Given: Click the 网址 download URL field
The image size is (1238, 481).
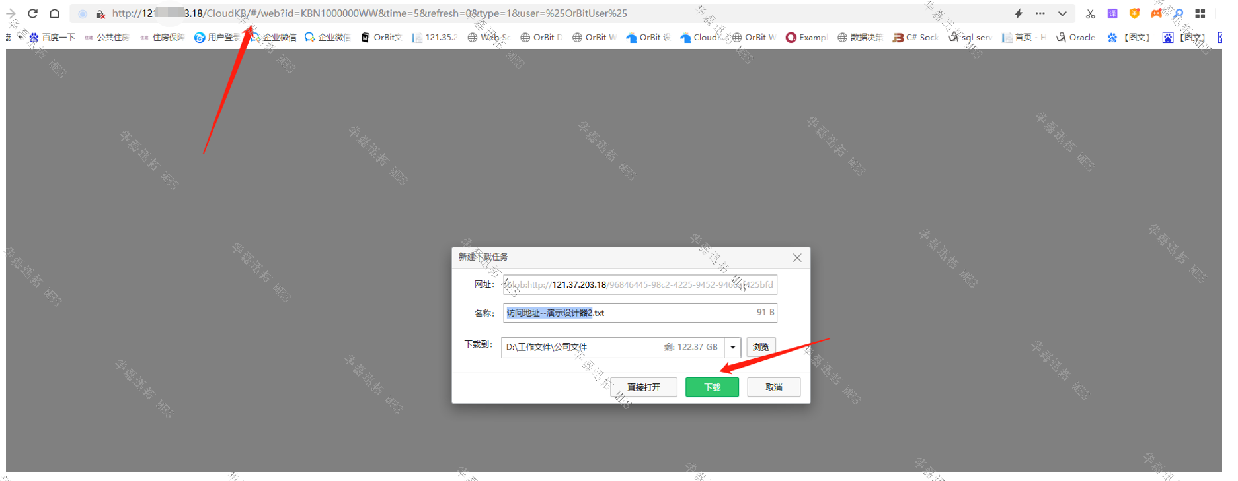Looking at the screenshot, I should tap(640, 285).
